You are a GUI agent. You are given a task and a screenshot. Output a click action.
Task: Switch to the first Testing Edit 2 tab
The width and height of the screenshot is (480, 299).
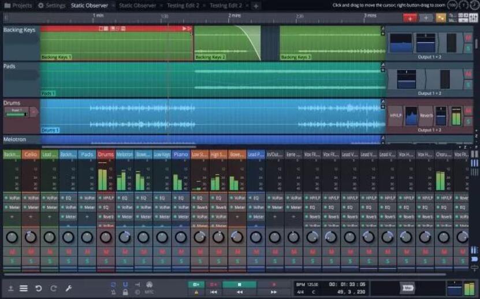[183, 5]
